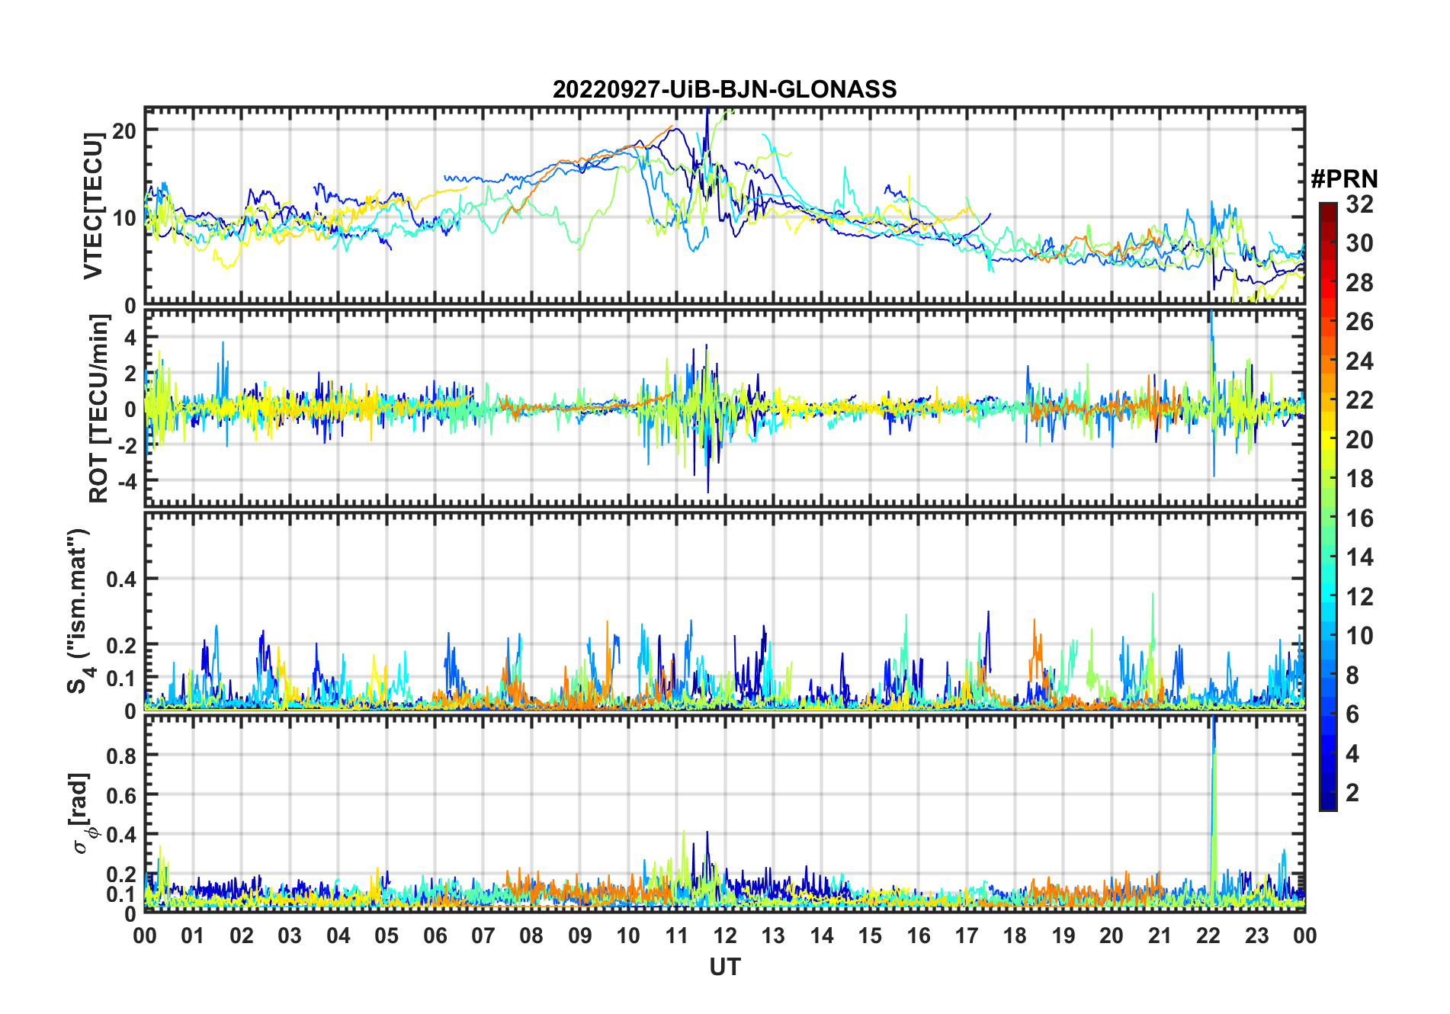The width and height of the screenshot is (1450, 1014).
Task: Pick the green band near colorbar value 16
Action: [1327, 518]
